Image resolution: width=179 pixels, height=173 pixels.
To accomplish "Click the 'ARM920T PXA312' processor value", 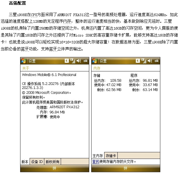I will click(64, 107).
